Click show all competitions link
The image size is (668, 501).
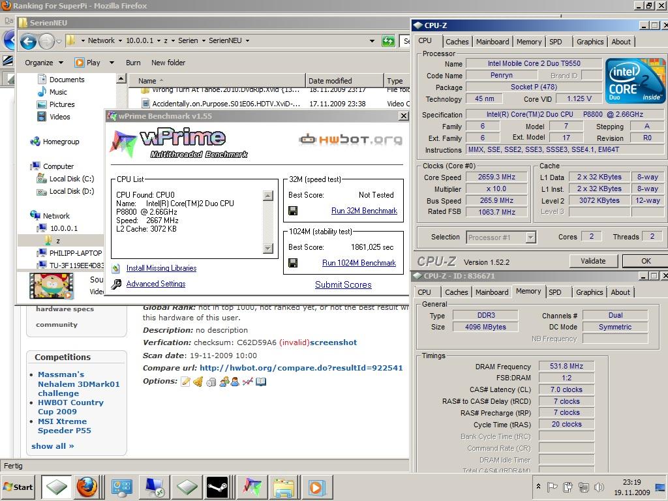click(x=52, y=446)
